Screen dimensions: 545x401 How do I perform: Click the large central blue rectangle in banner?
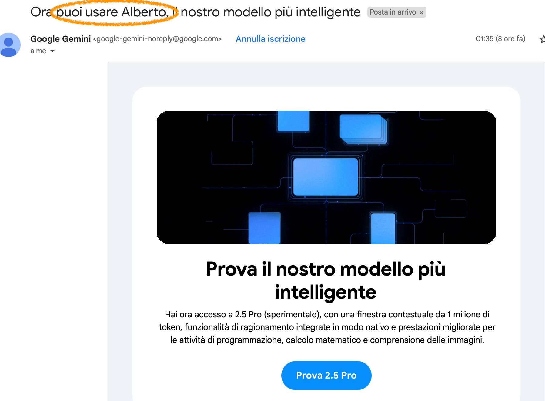pyautogui.click(x=326, y=177)
